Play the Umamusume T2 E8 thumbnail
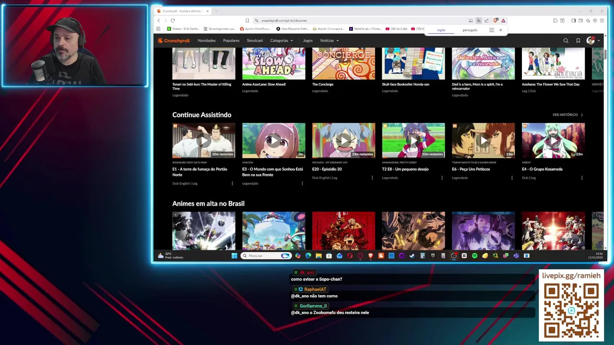The image size is (614, 345). [x=413, y=140]
